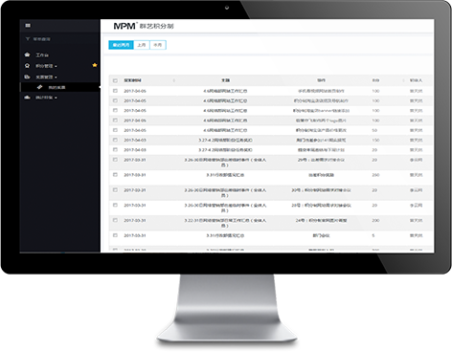This screenshot has height=352, width=452.
Task: Click the filter funnel icon in sidebar
Action: [x=28, y=39]
